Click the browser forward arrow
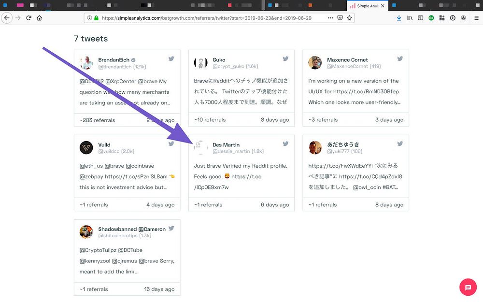Screen dimensions: 483x302 [18, 18]
